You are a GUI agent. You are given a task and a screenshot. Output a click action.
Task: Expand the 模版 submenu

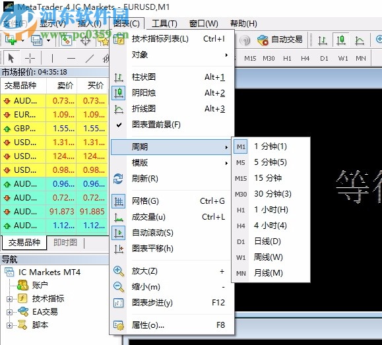click(172, 163)
